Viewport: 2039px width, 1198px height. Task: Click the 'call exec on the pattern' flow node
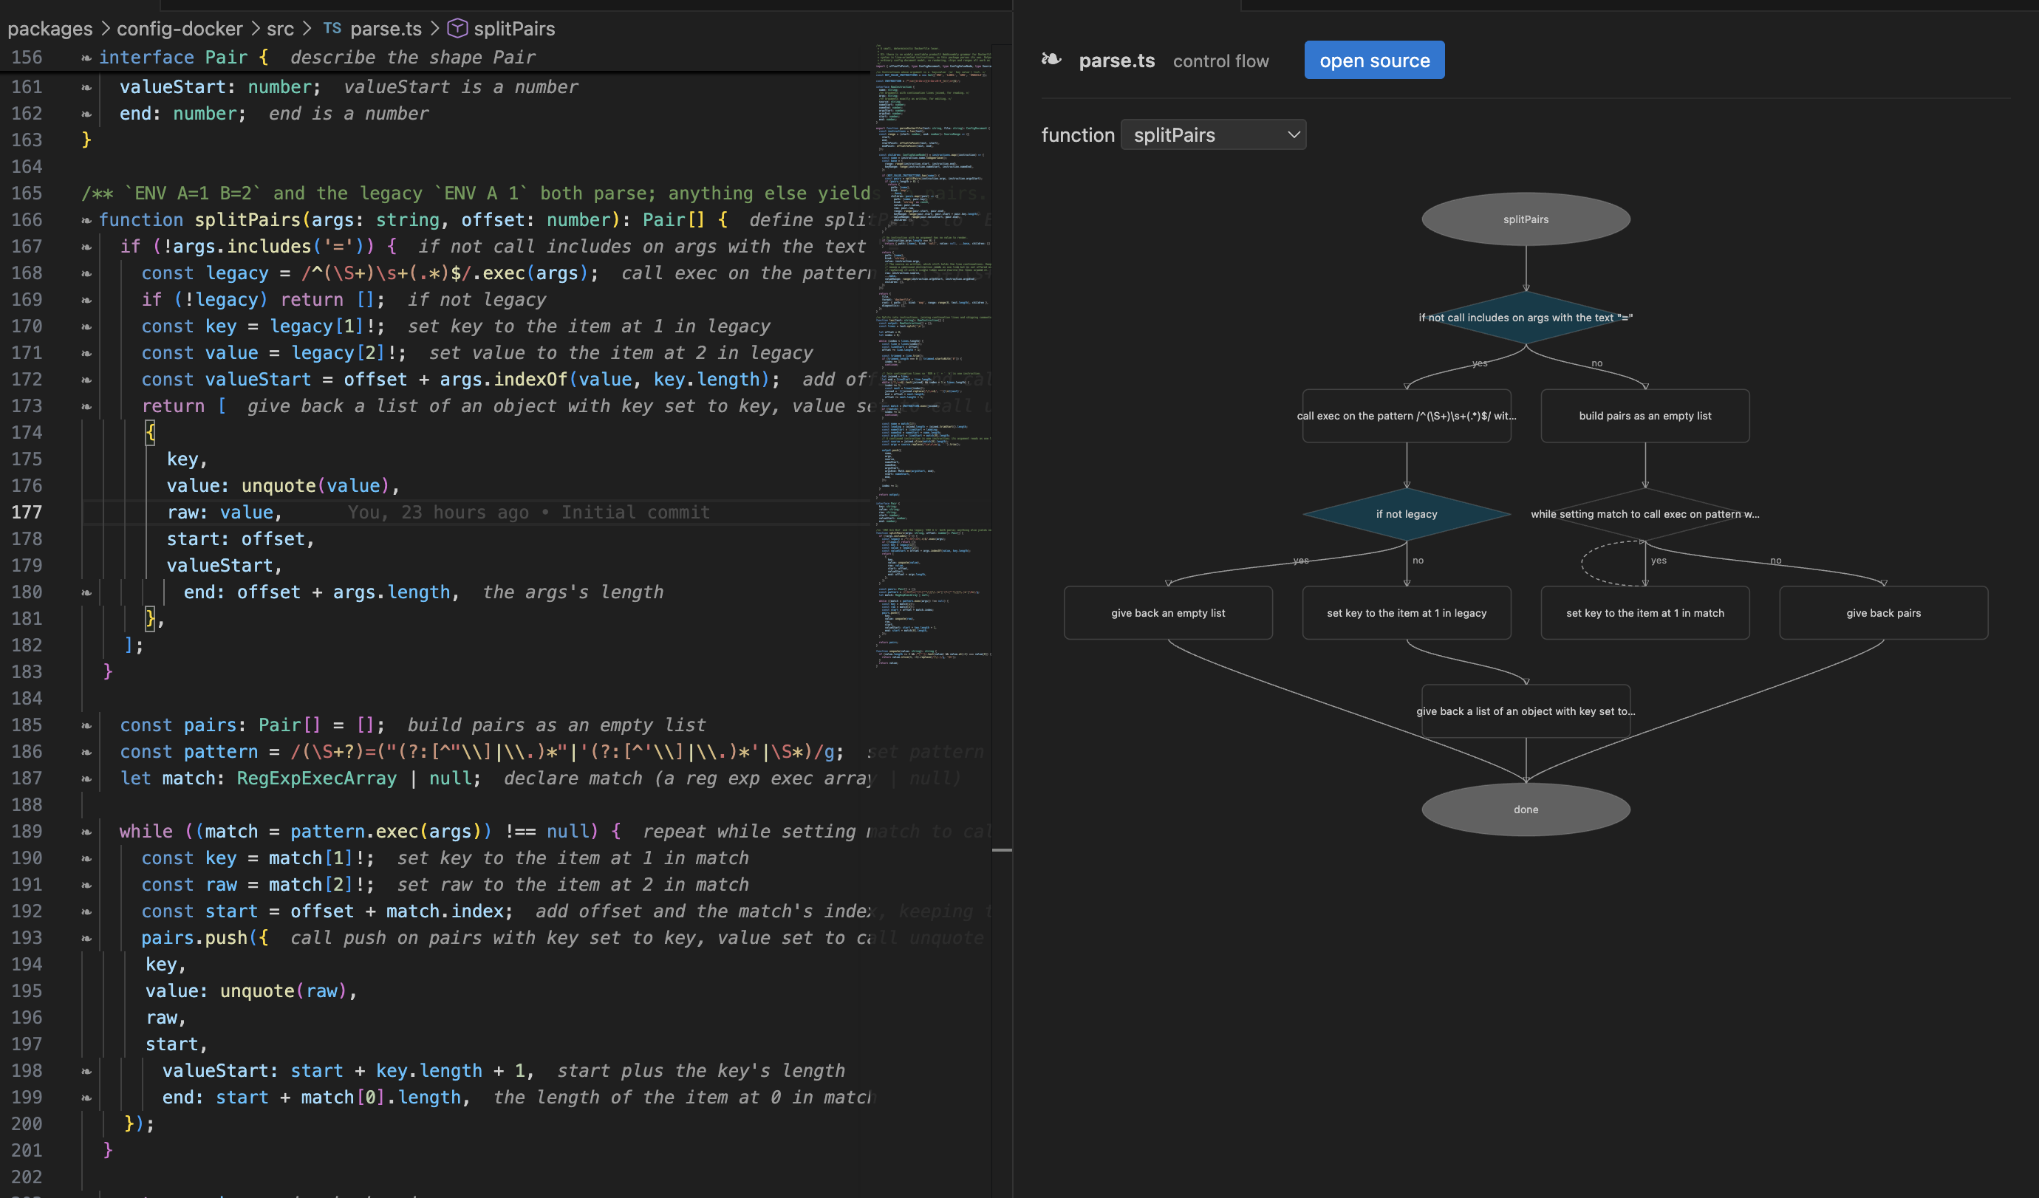[1407, 416]
